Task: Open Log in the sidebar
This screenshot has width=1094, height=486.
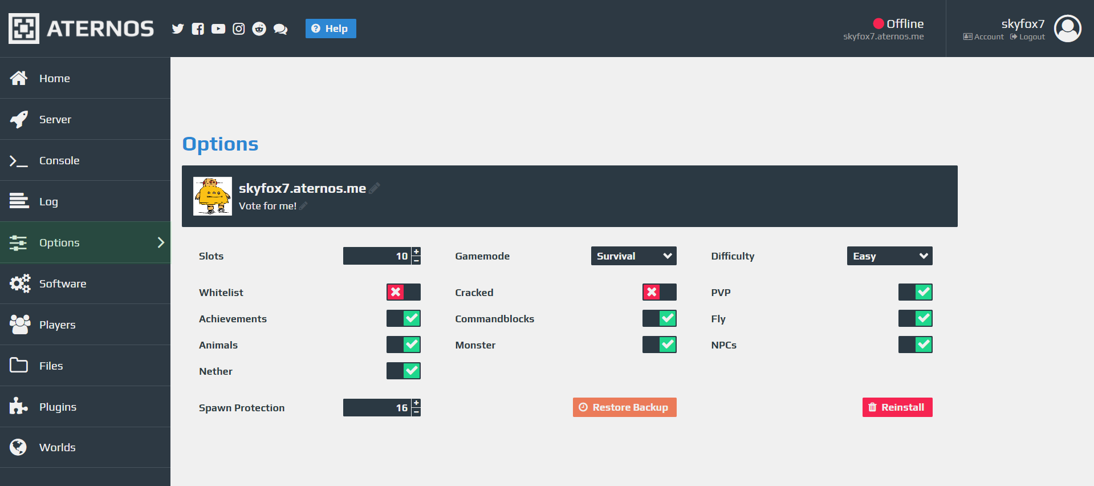Action: [85, 201]
